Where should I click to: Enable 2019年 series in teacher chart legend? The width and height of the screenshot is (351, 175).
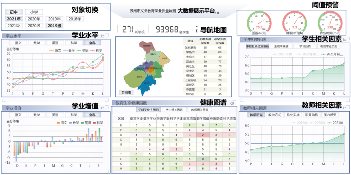299,123
